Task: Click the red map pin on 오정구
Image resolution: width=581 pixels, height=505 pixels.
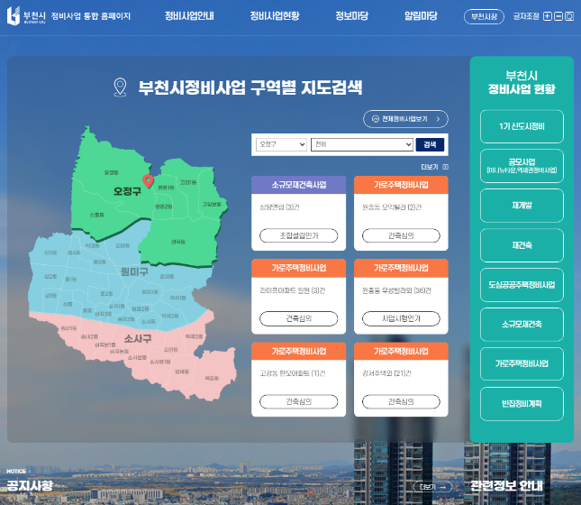Action: point(149,181)
